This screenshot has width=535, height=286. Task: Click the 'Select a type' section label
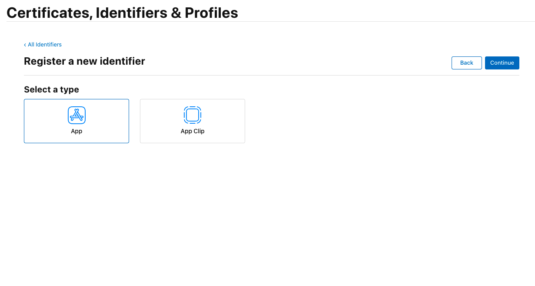click(51, 89)
